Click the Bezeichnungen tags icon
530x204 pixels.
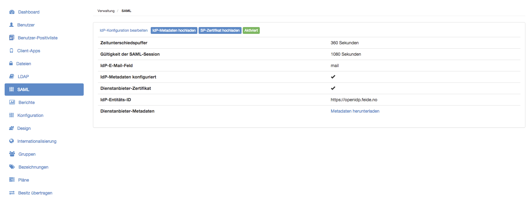(12, 167)
